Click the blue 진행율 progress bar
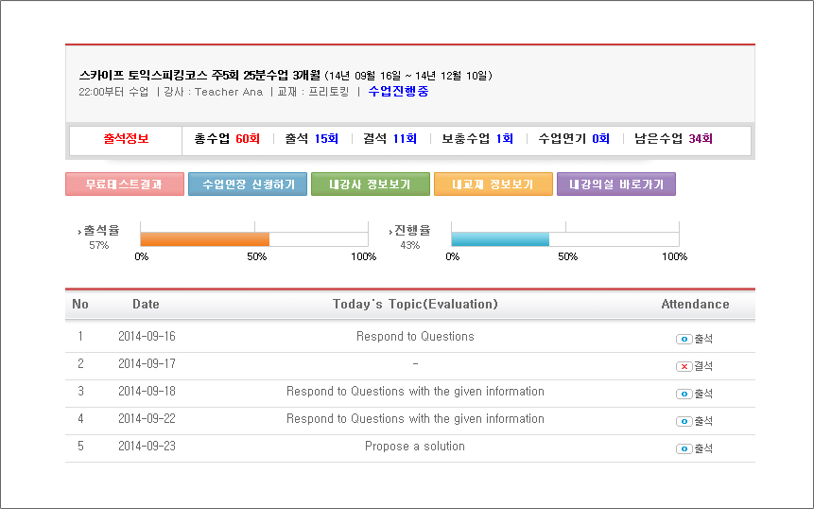 tap(500, 239)
